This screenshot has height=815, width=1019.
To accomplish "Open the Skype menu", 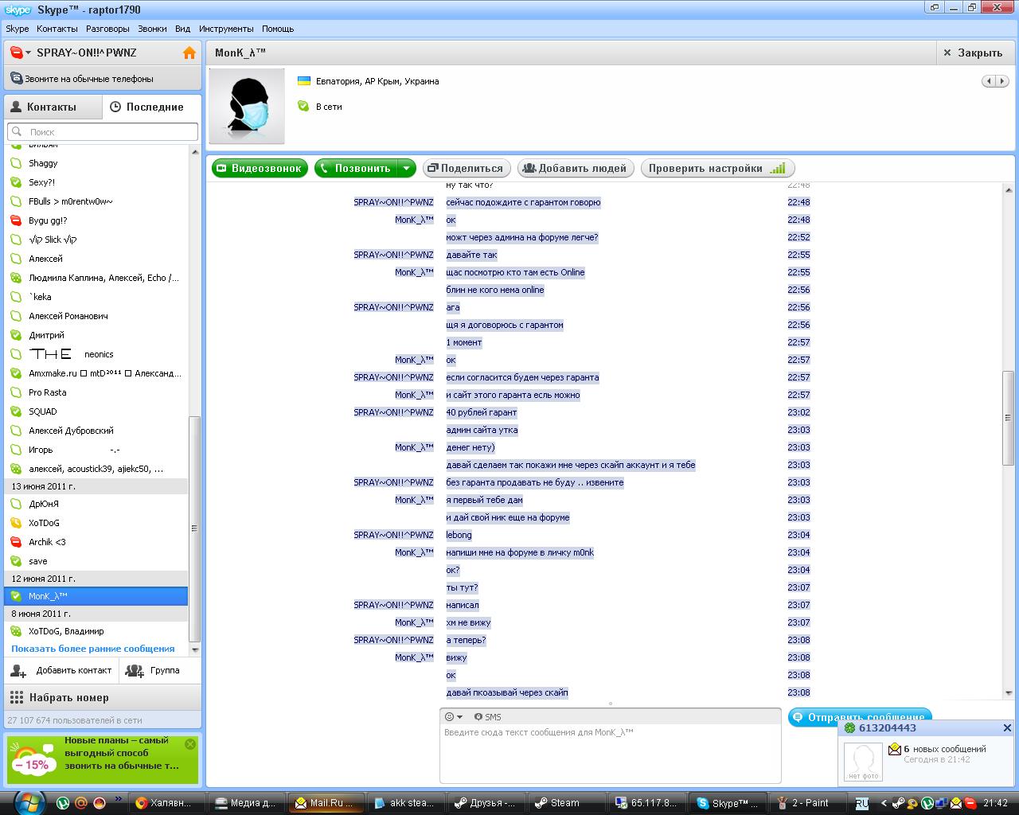I will (x=18, y=29).
